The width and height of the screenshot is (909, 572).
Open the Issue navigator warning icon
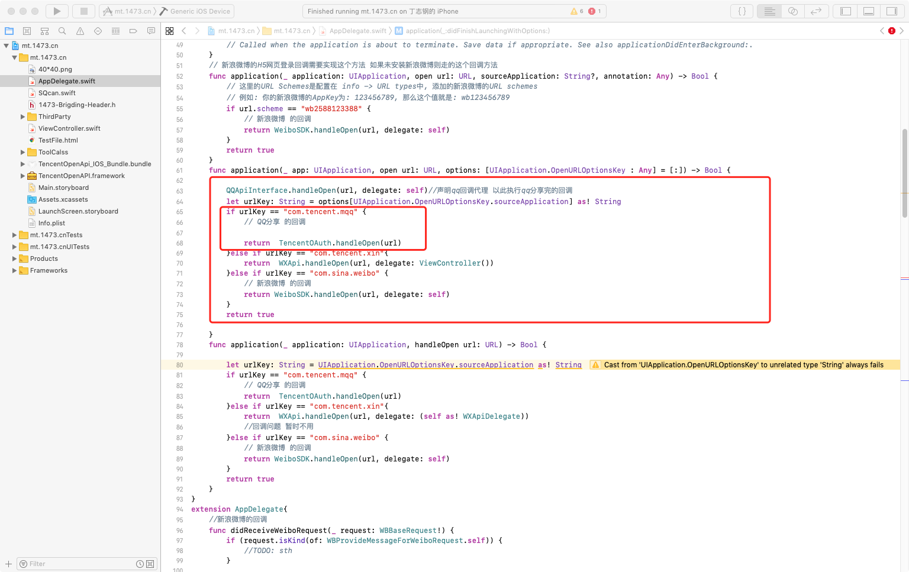(80, 31)
